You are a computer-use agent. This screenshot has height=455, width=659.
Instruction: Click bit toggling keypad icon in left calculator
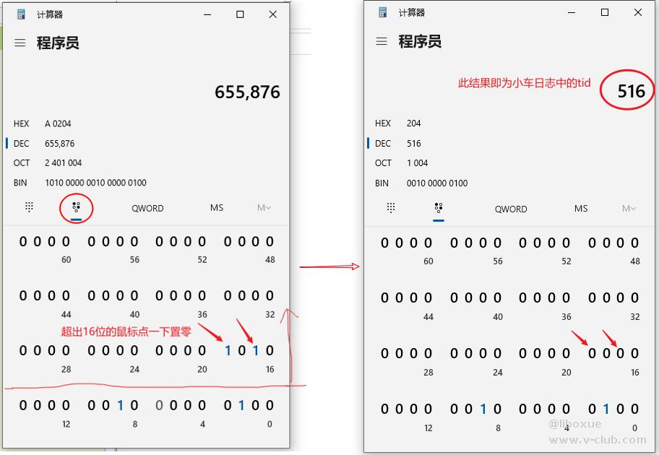(x=77, y=208)
